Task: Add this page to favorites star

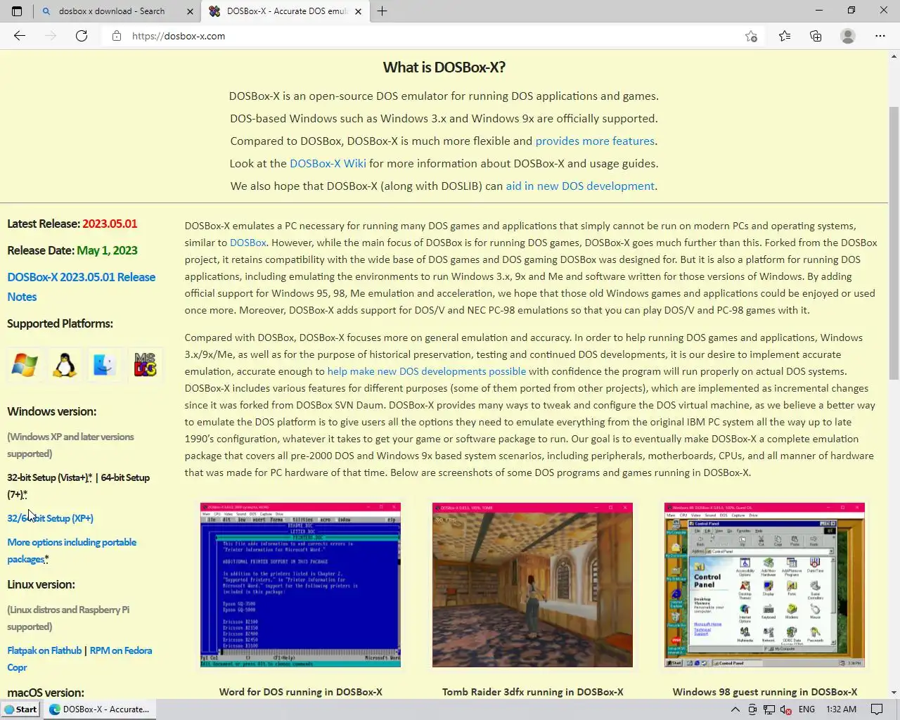Action: point(751,36)
